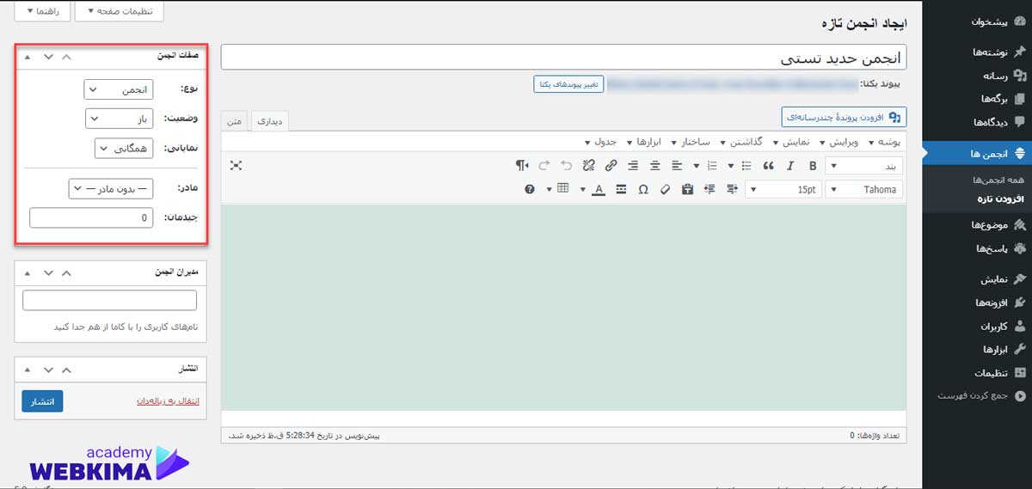Viewport: 1032px width, 489px height.
Task: Click the italic formatting icon
Action: (790, 165)
